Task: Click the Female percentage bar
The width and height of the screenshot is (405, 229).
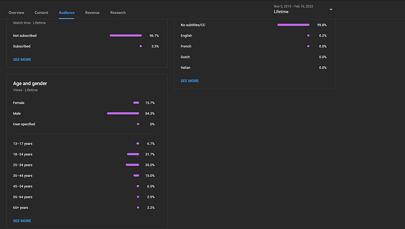Action: click(136, 102)
